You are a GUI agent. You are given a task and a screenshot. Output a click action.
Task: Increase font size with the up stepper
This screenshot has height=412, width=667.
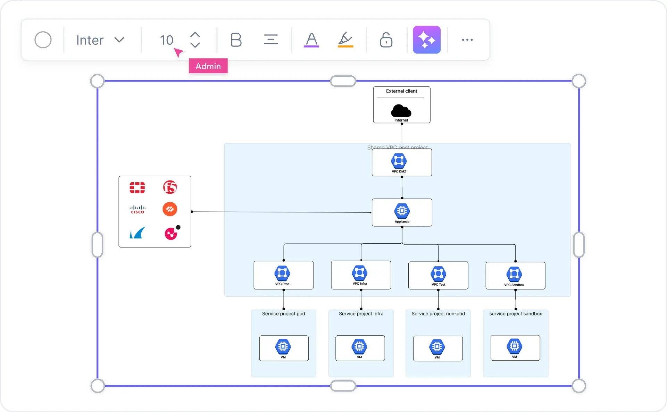(195, 34)
